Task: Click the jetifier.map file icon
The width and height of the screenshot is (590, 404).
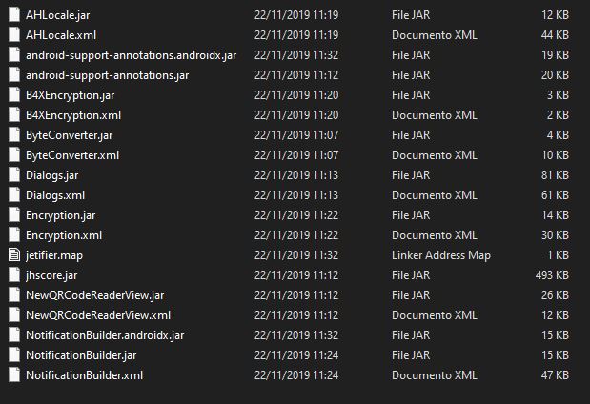Action: [x=13, y=255]
